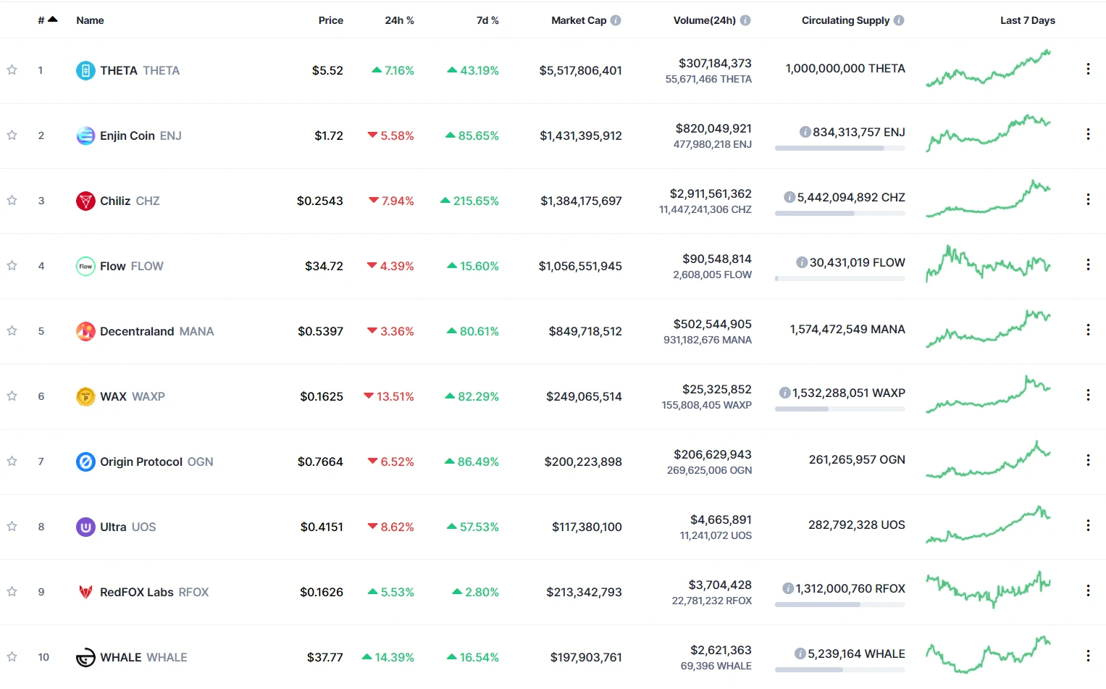Click the RedFOX Labs fox icon
The image size is (1106, 689).
[x=85, y=592]
